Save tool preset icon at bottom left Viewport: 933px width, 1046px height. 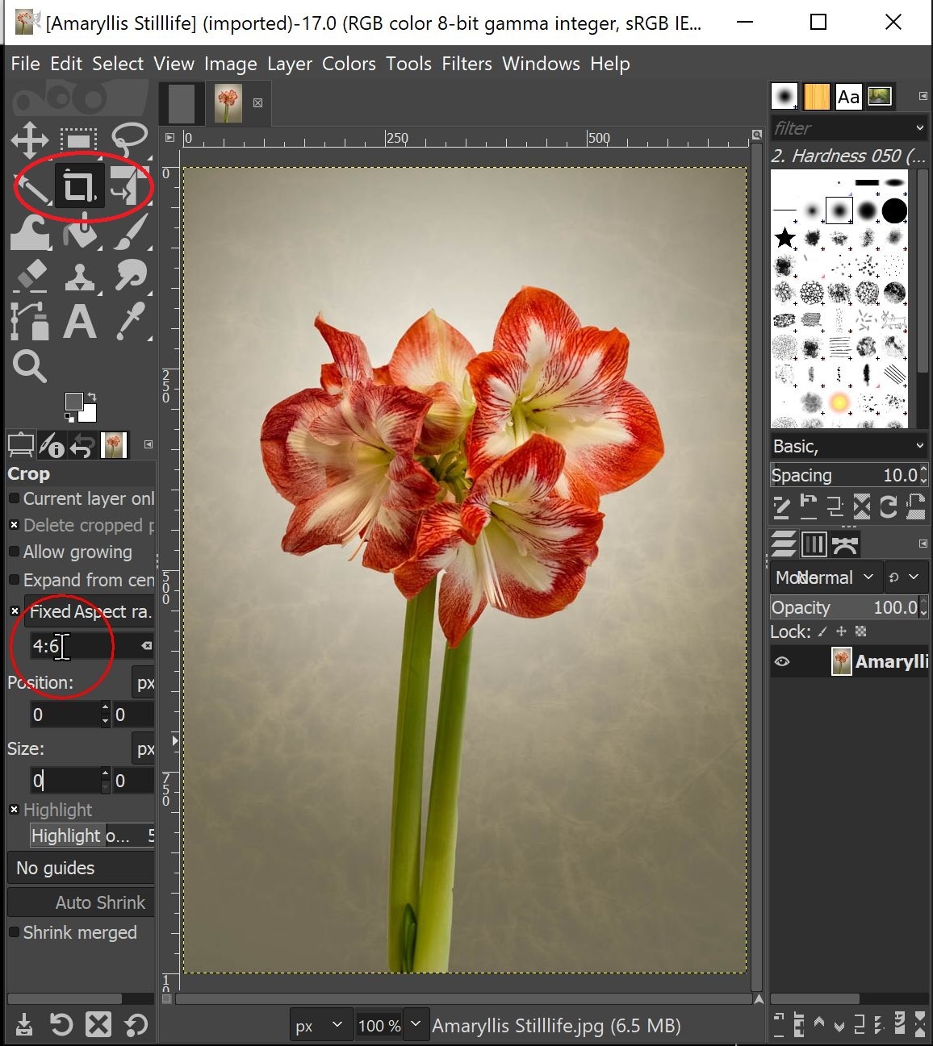coord(24,1024)
